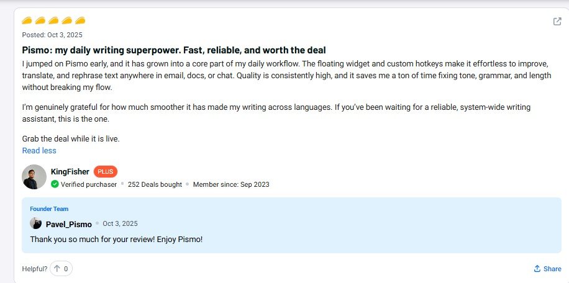Image resolution: width=569 pixels, height=283 pixels.
Task: Click Pavel_Pismo's avatar in the reply
Action: pos(36,223)
